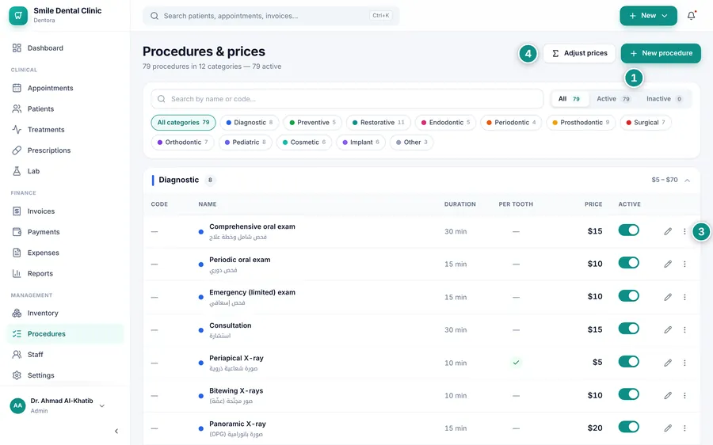713x445 pixels.
Task: Select the All categories filter
Action: (x=183, y=123)
